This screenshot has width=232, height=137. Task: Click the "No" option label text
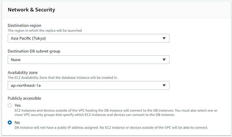[17, 122]
